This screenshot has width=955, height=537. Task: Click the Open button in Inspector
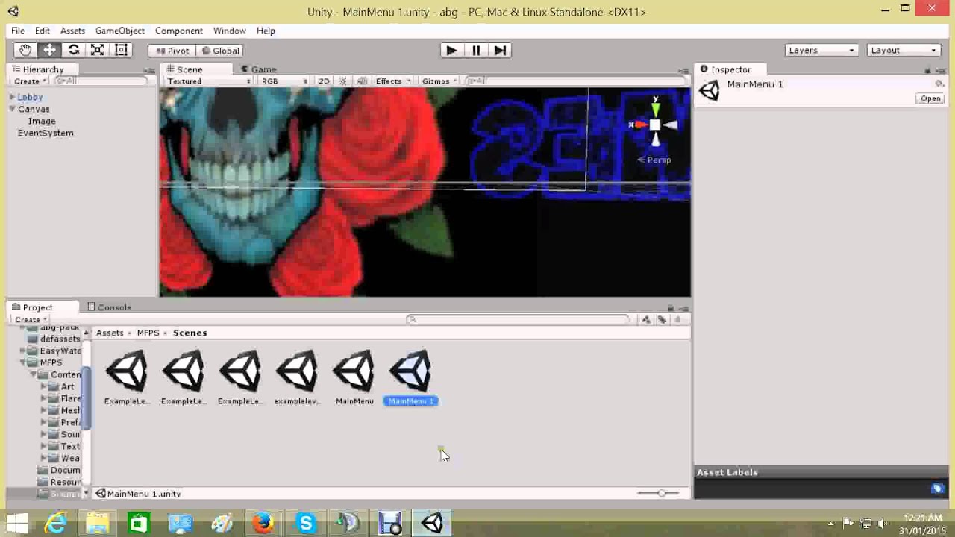(x=930, y=98)
